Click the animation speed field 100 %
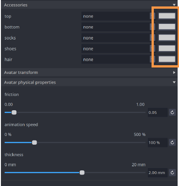The width and height of the screenshot is (179, 186). pyautogui.click(x=157, y=142)
